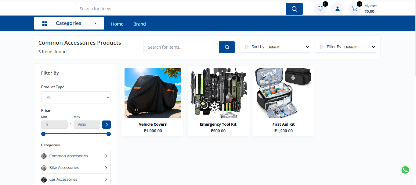The image size is (416, 185).
Task: Click the wishlist heart icon
Action: tap(320, 9)
